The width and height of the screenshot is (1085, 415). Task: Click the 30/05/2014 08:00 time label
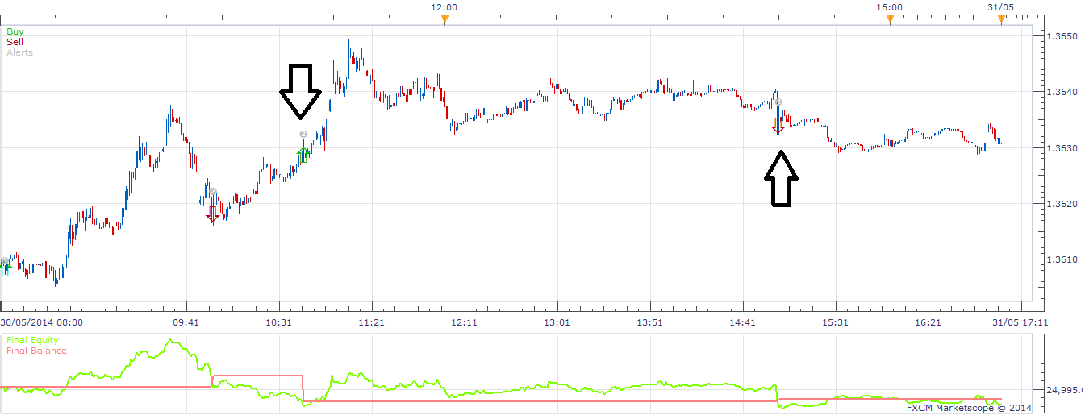41,322
